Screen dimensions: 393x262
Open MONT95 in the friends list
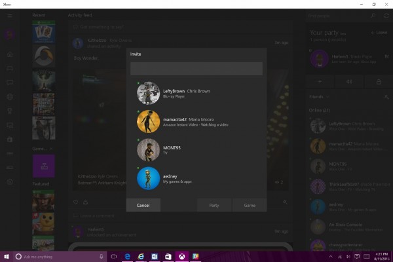350,166
